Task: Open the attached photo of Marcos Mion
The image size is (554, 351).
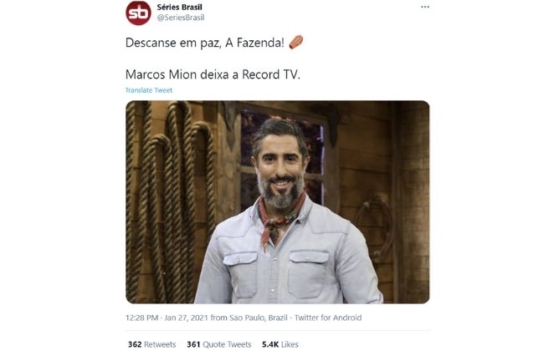Action: (277, 202)
